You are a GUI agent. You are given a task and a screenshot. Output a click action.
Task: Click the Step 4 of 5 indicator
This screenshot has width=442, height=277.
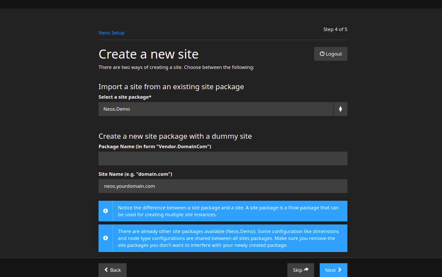pyautogui.click(x=335, y=29)
